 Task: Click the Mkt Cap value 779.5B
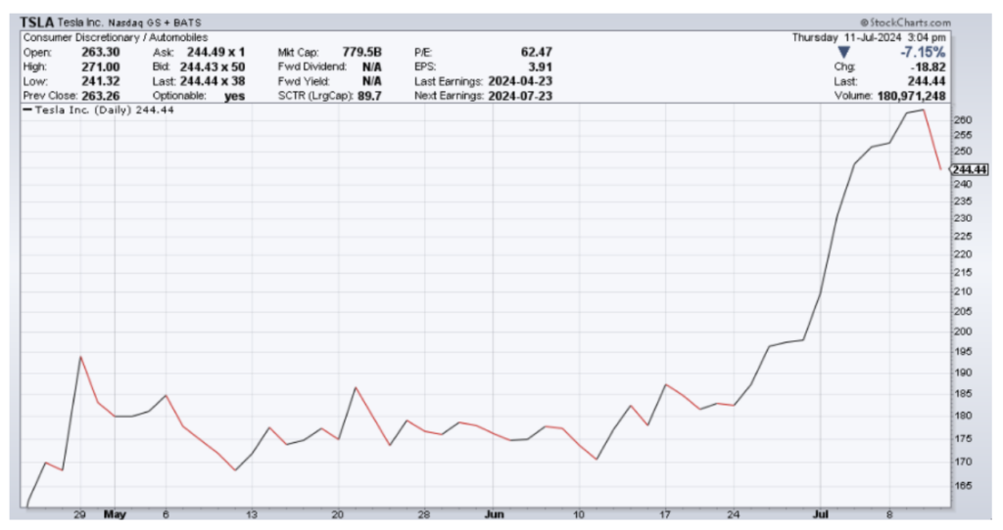point(362,53)
